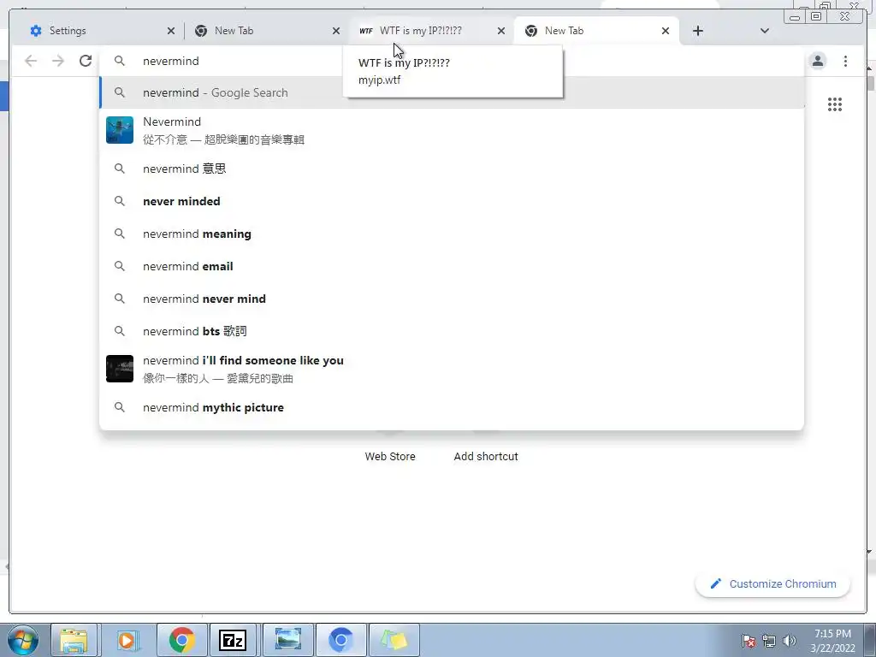
Task: Click the page vertical scrollbar thumb
Action: point(870,82)
